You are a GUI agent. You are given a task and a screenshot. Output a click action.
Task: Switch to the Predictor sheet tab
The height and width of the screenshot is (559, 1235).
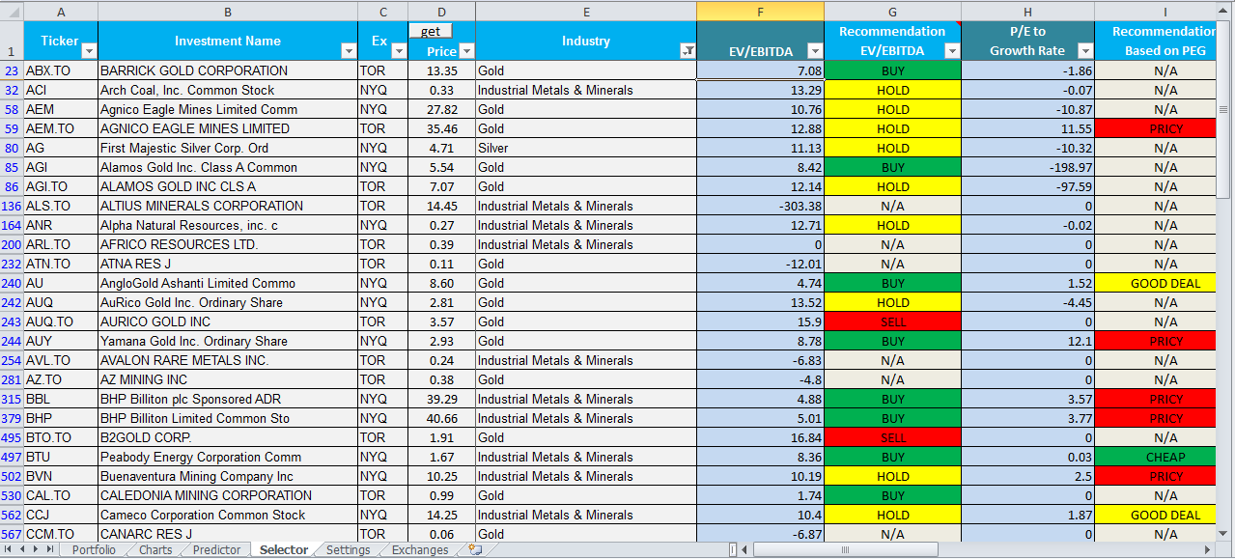point(216,550)
